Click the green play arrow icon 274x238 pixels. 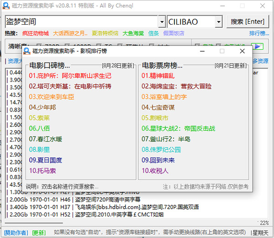[x=257, y=46]
